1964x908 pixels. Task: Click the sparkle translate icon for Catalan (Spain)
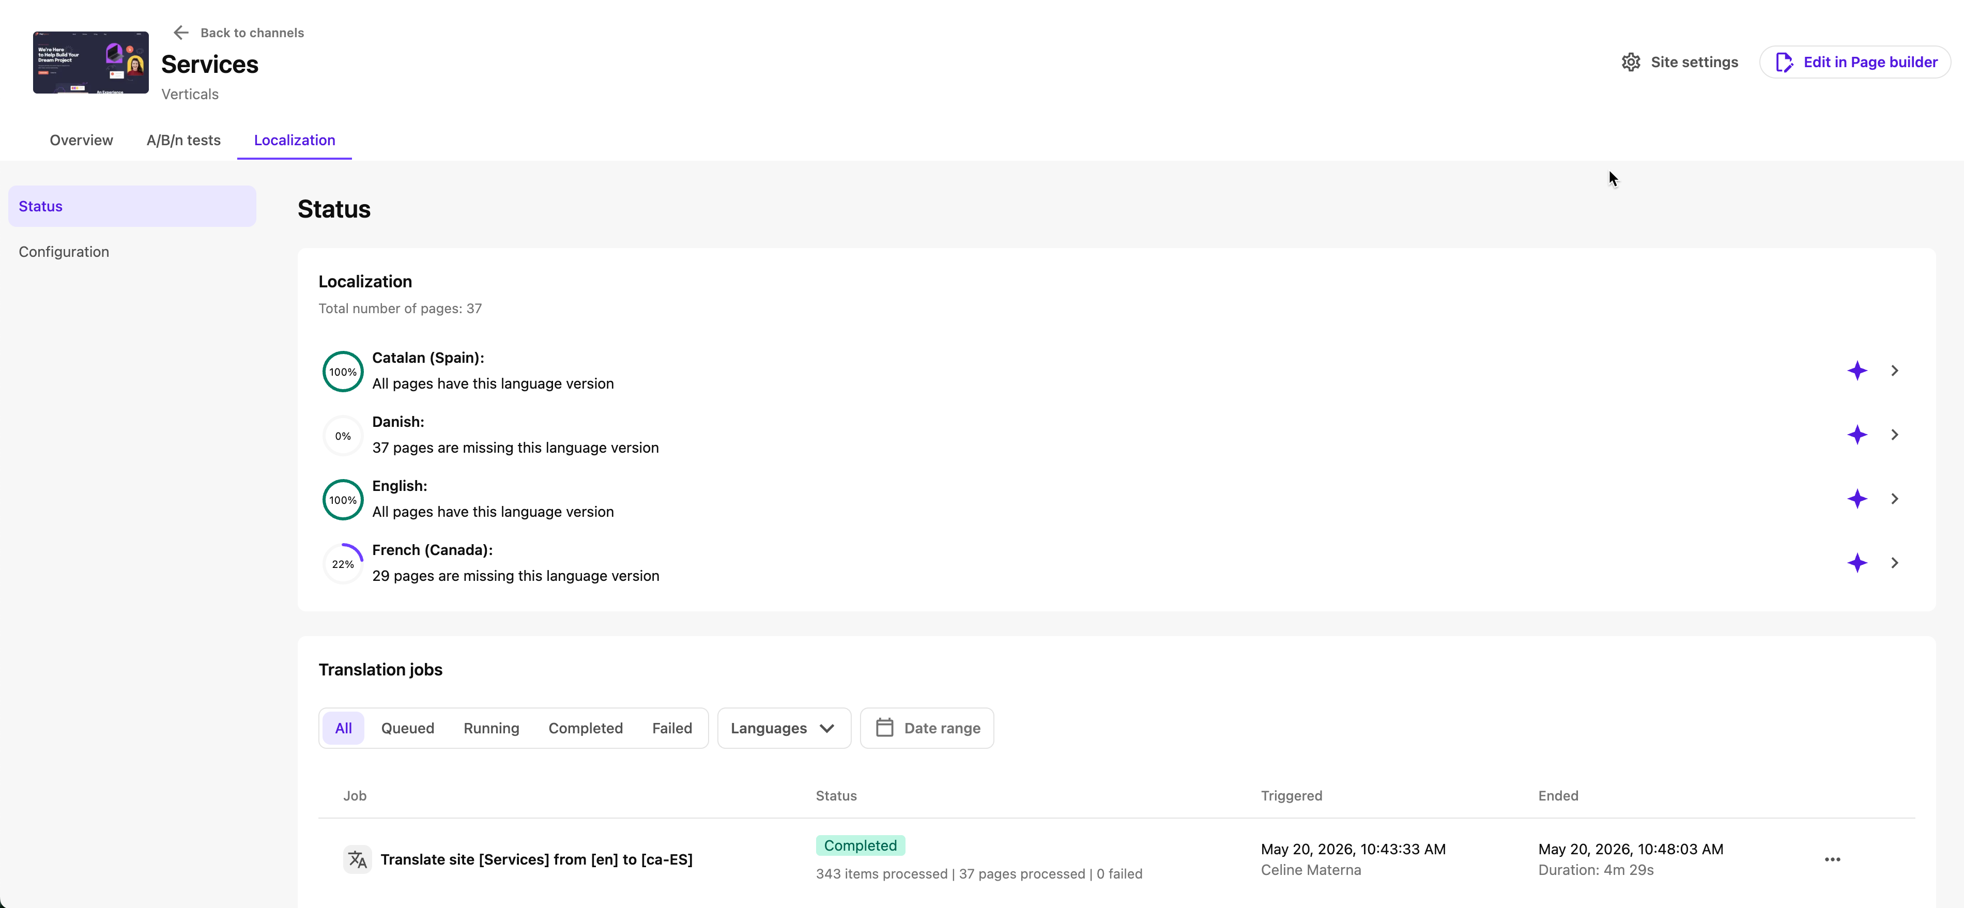pos(1857,371)
